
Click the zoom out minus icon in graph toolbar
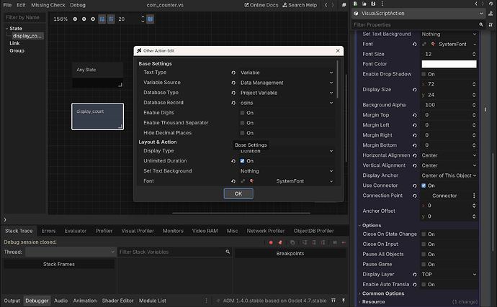(75, 19)
